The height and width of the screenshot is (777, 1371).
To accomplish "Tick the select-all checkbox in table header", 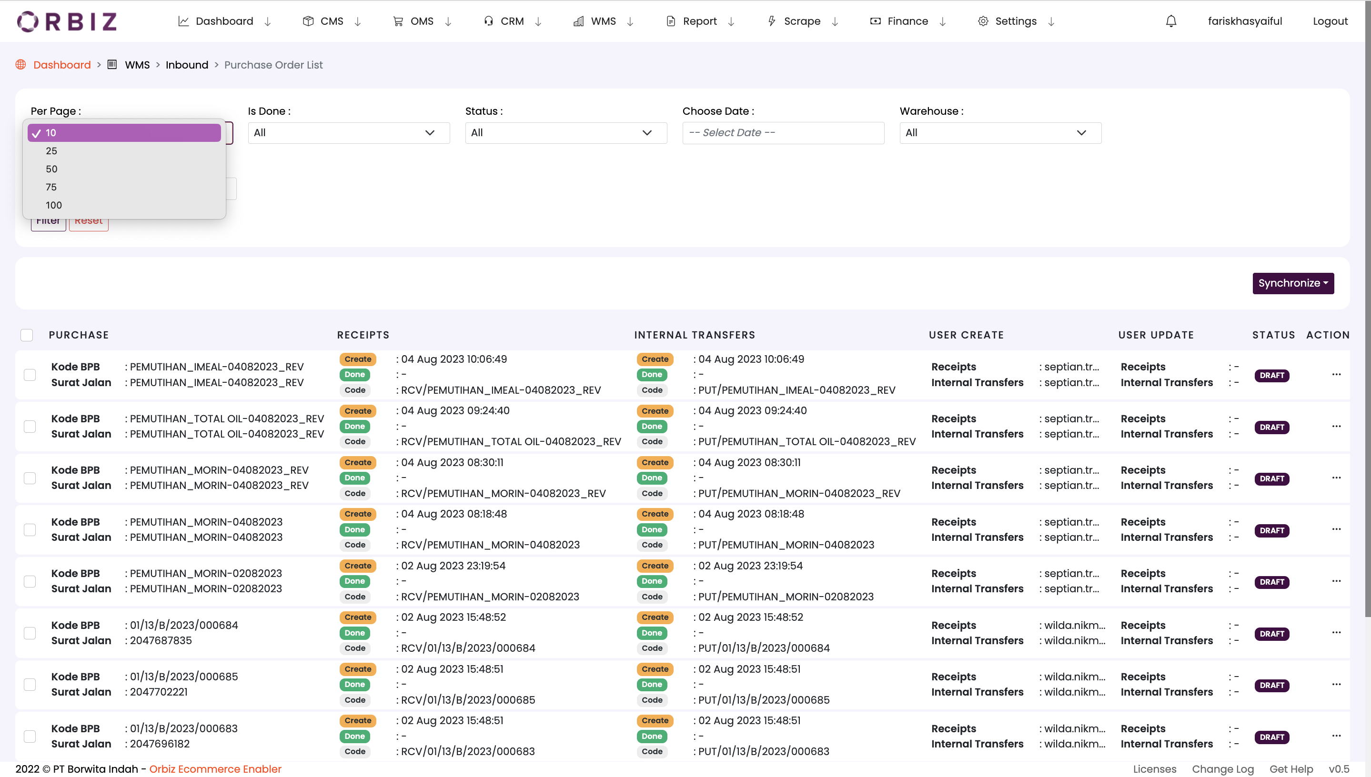I will (x=27, y=335).
